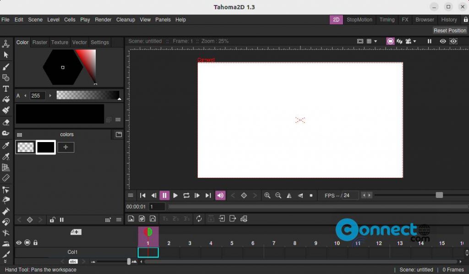The height and width of the screenshot is (274, 469).
Task: Select the Style Picker tool
Action: pyautogui.click(x=6, y=145)
